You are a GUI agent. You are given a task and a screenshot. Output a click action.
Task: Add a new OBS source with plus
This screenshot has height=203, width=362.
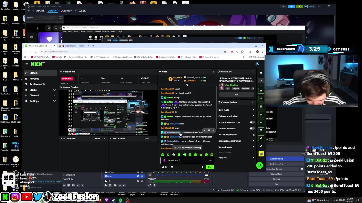click(105, 185)
